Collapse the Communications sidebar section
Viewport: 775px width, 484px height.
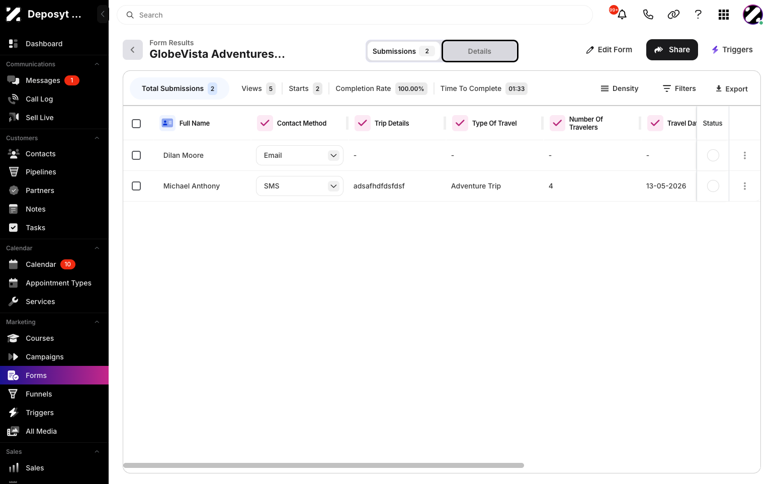[97, 64]
